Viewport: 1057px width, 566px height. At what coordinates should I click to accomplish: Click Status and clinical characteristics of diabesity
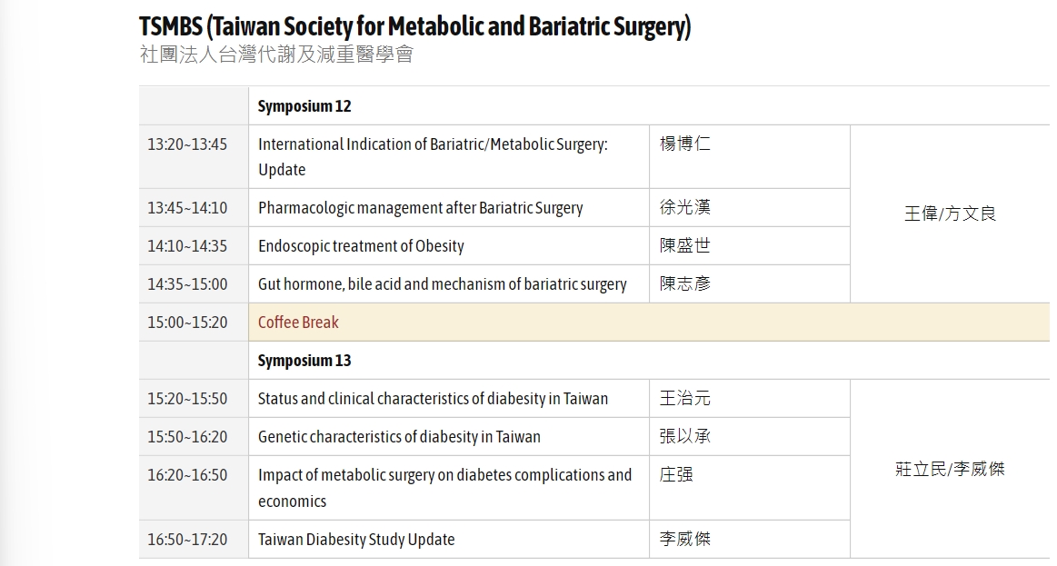(x=433, y=399)
